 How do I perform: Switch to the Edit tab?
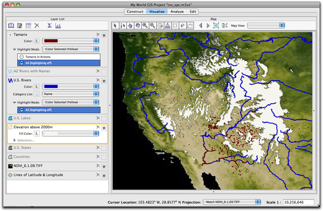193,12
